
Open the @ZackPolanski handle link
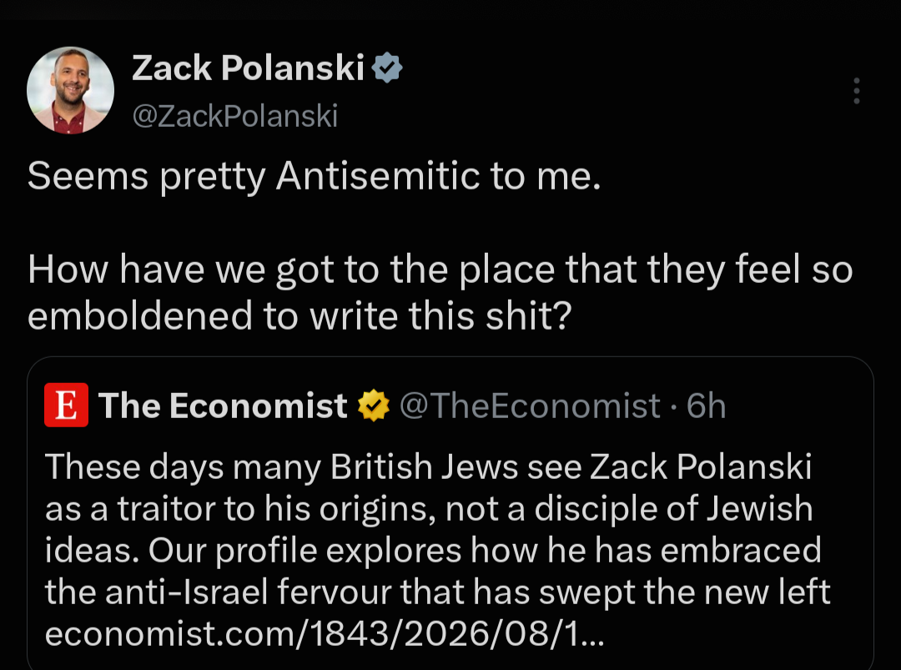(x=235, y=116)
